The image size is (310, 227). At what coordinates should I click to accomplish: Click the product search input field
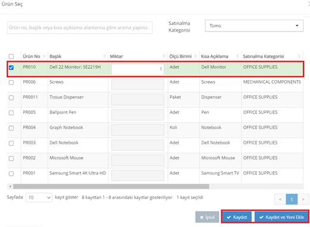80,27
